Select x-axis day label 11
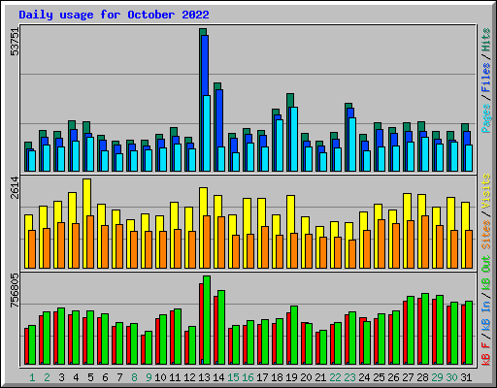Viewport: 497px width, 388px height. pyautogui.click(x=175, y=377)
